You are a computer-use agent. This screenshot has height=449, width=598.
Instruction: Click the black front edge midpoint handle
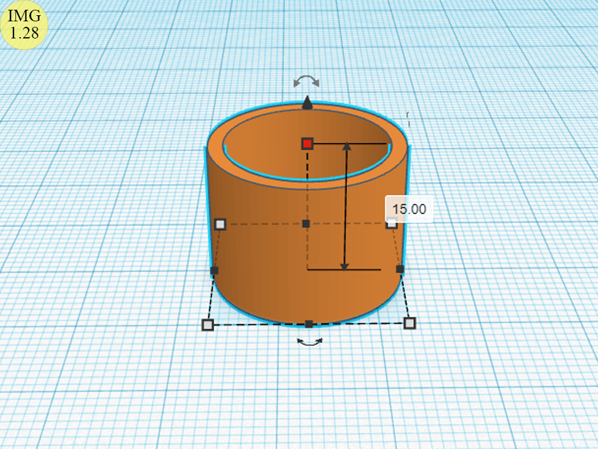(309, 324)
